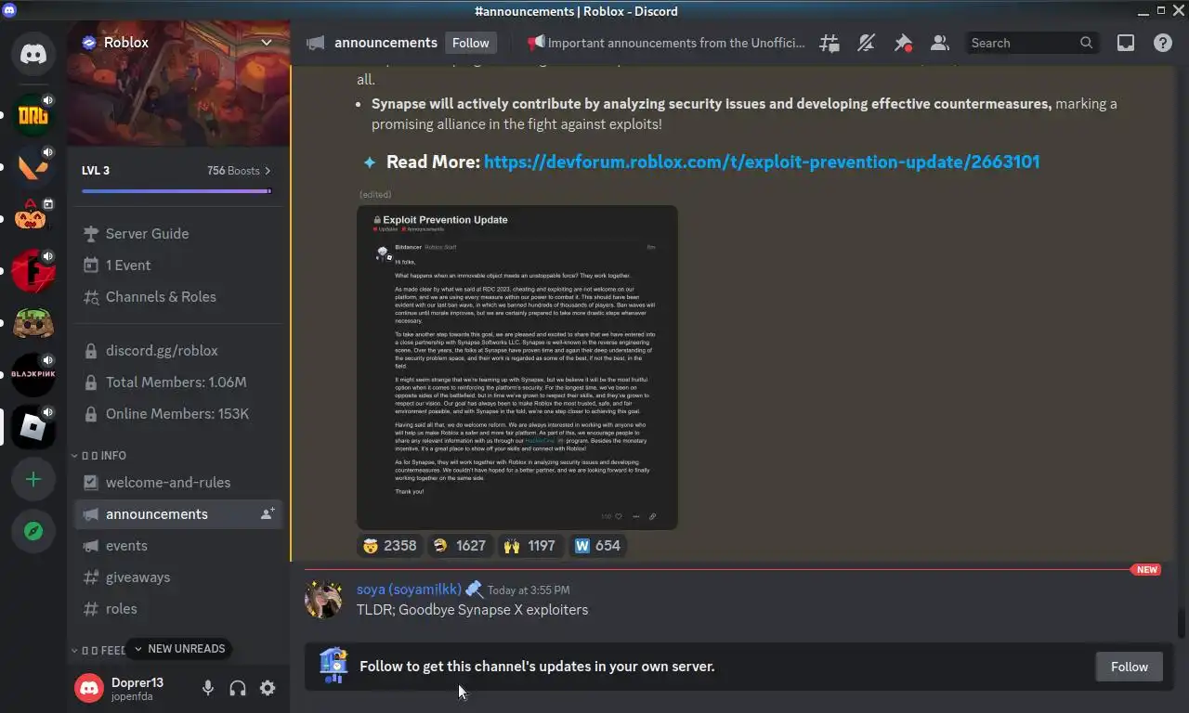The width and height of the screenshot is (1189, 713).
Task: Open Discord home direct messages
Action: 33,55
